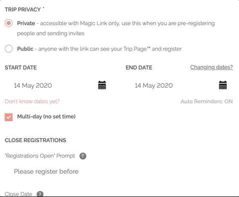239x197 pixels.
Task: Click the 'Close Date' field label
Action: [x=18, y=194]
